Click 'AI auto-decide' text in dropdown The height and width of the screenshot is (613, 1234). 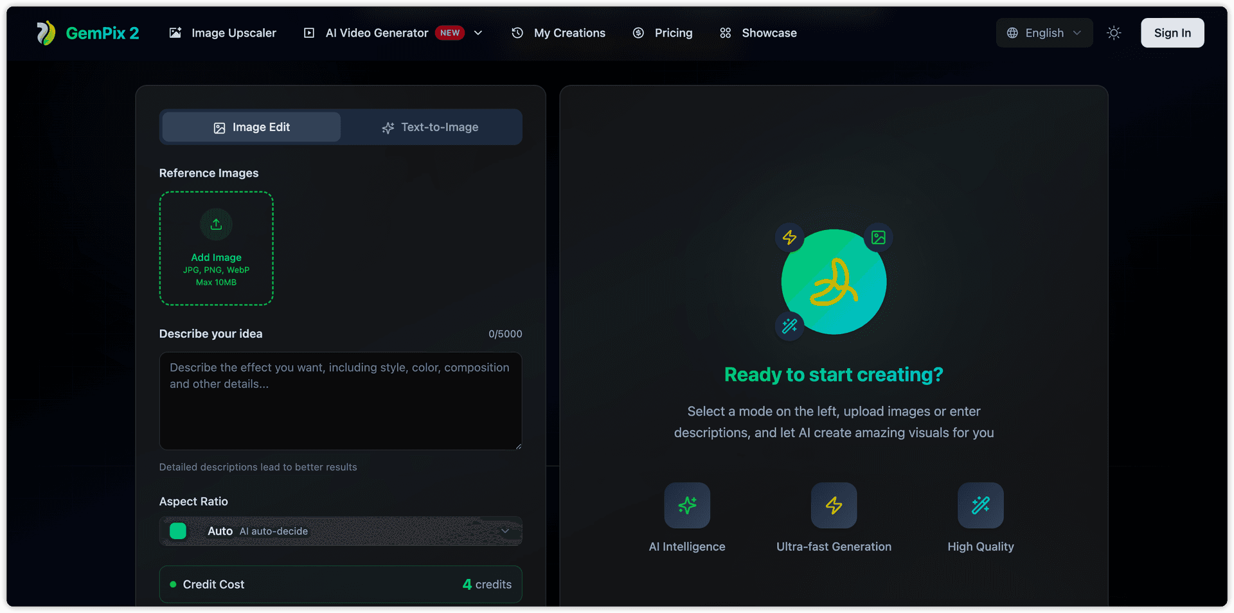coord(274,531)
